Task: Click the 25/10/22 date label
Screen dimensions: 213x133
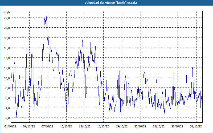Action: tap(159, 127)
